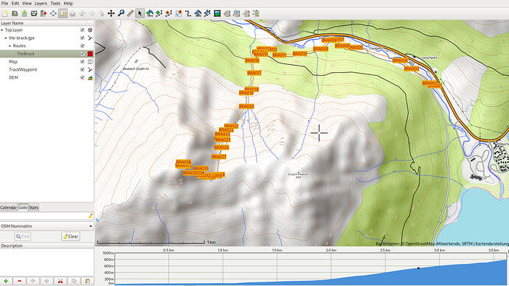Click the Find button
This screenshot has height=286, width=509.
pyautogui.click(x=22, y=237)
